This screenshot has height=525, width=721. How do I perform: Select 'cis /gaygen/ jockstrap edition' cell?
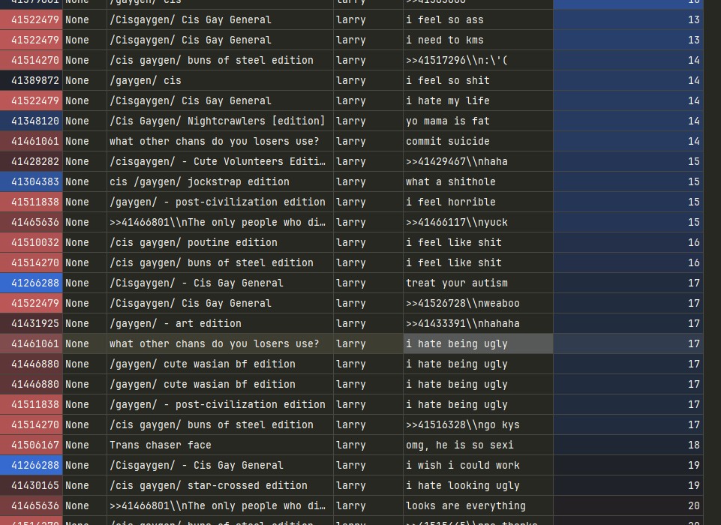(x=220, y=181)
